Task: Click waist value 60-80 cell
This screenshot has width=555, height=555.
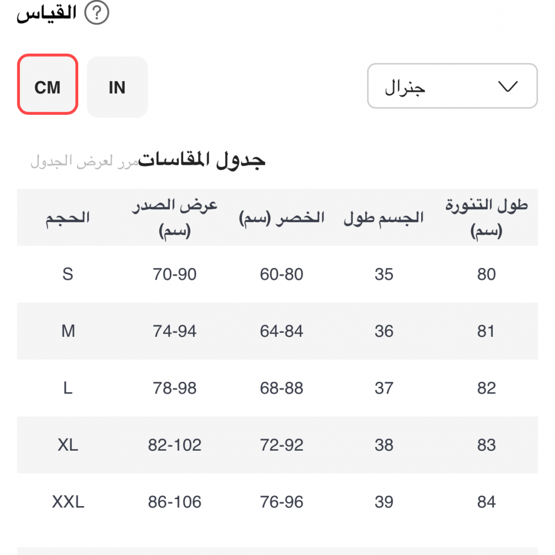Action: pos(281,274)
